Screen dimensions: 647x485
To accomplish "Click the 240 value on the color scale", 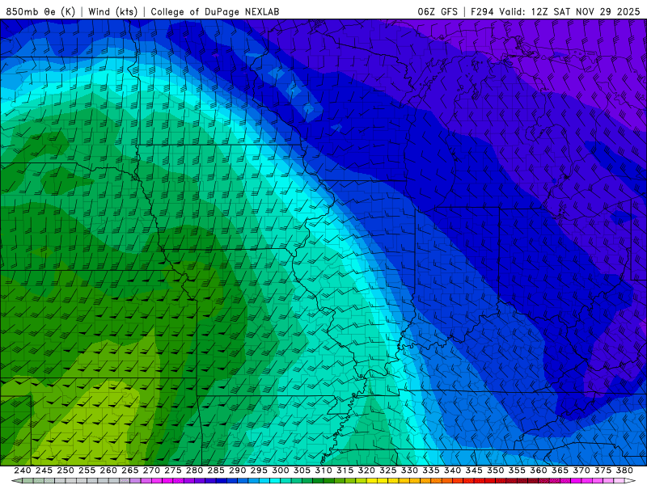I will (x=23, y=470).
